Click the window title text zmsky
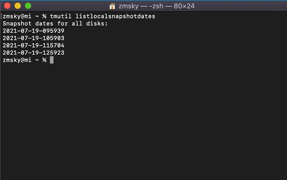 coord(130,6)
